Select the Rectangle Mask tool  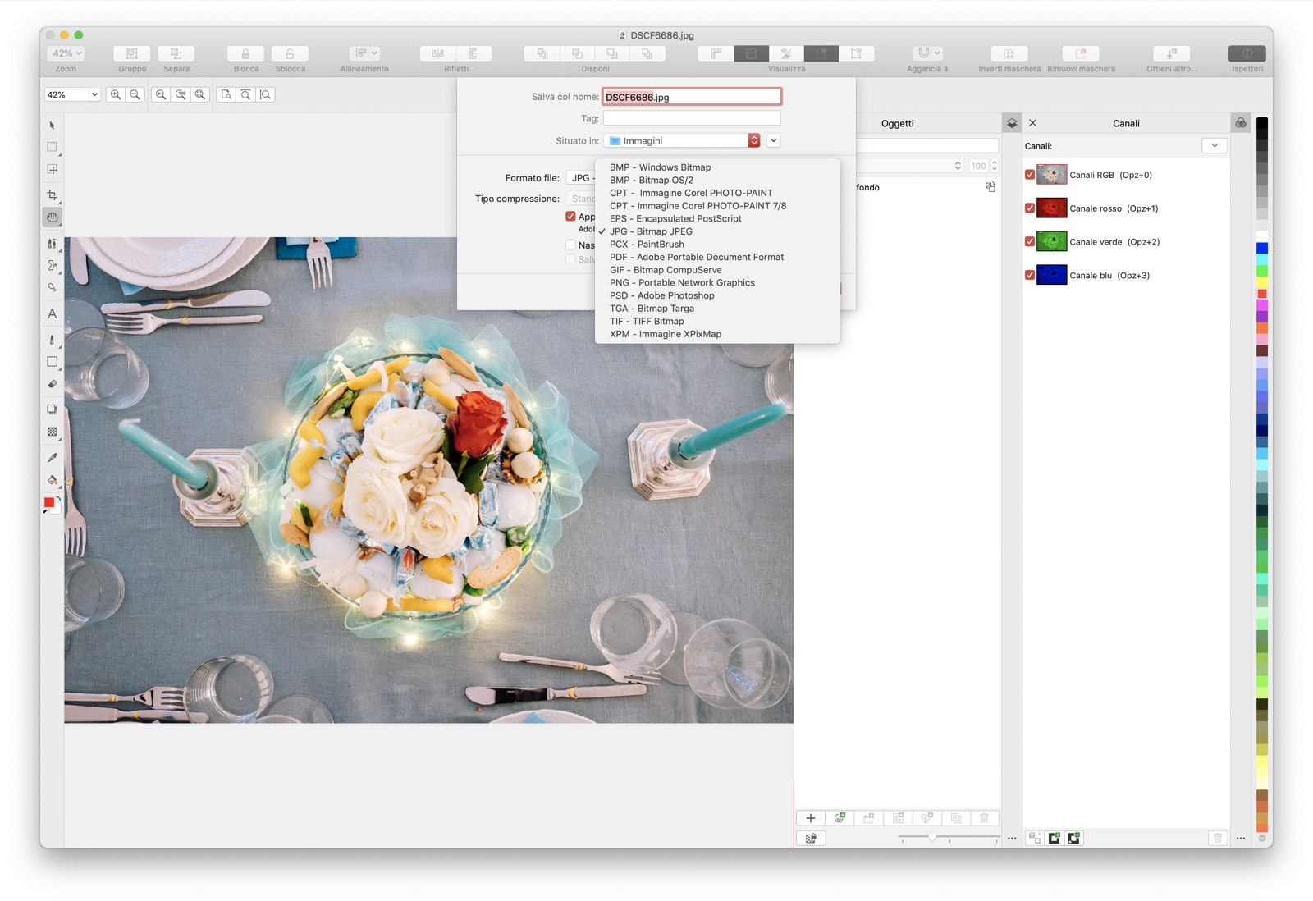(x=53, y=147)
